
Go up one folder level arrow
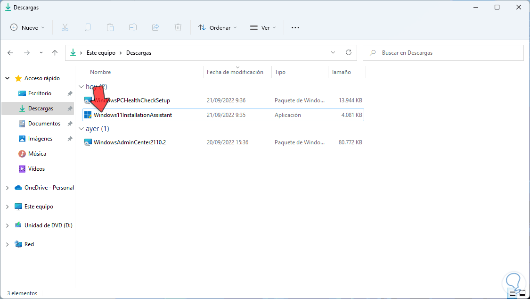55,53
